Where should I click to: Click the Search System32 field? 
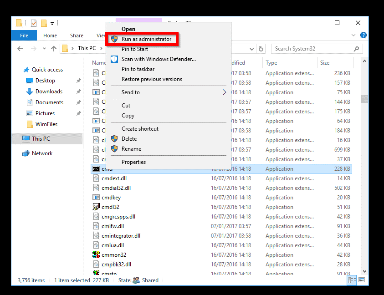[x=317, y=49]
